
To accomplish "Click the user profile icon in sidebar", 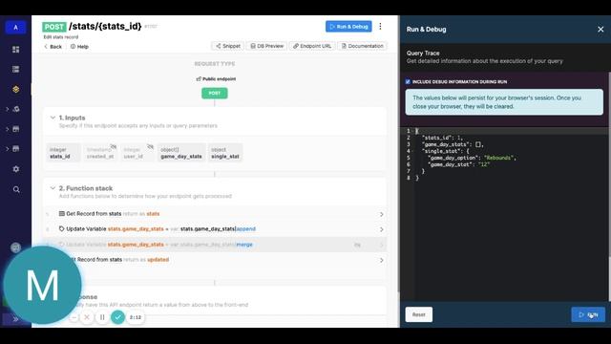I will coord(15,247).
